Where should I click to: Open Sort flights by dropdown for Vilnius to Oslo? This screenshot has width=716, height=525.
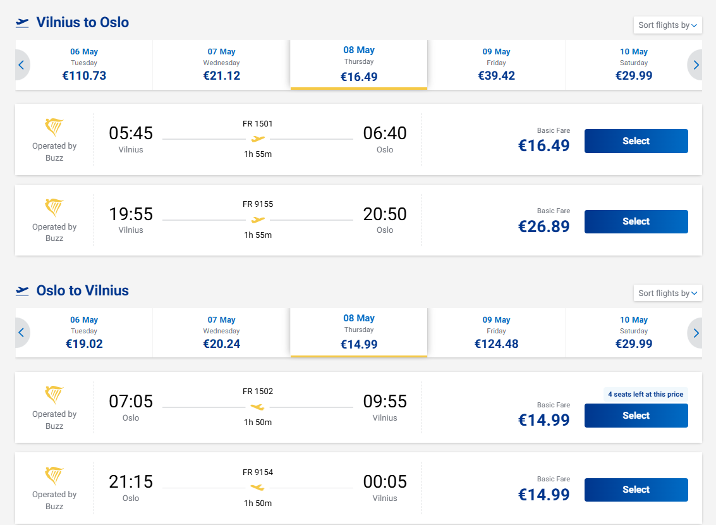pos(667,25)
